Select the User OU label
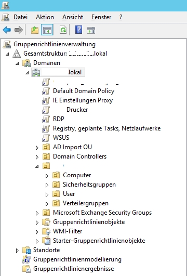The image size is (187, 276). 69,194
